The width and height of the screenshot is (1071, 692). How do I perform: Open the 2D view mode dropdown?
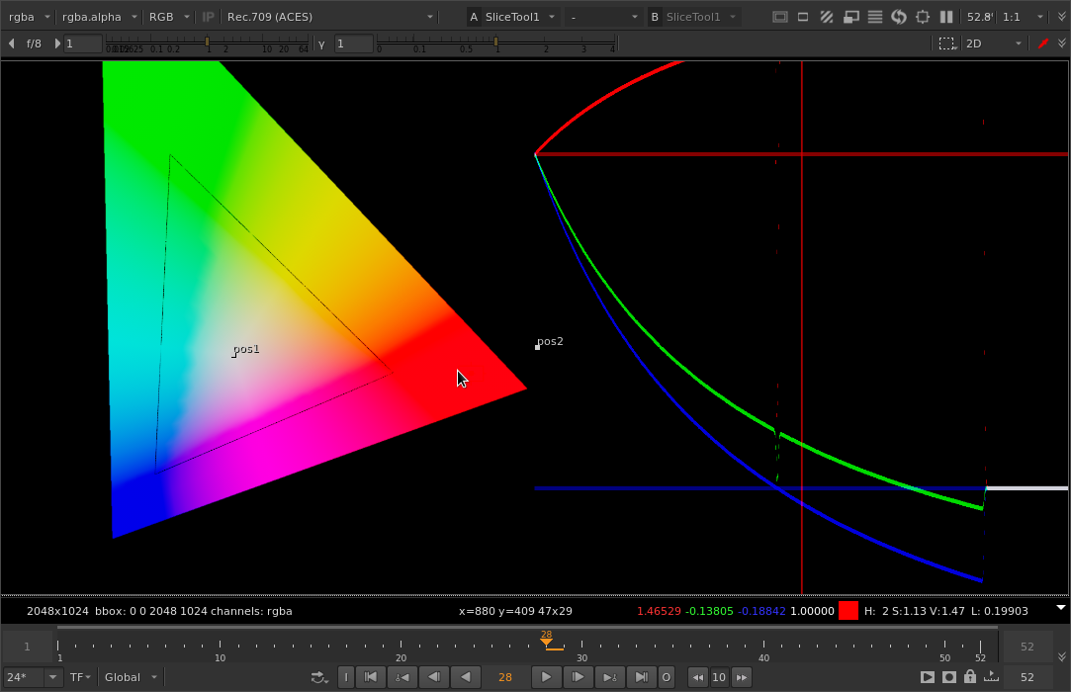click(994, 43)
